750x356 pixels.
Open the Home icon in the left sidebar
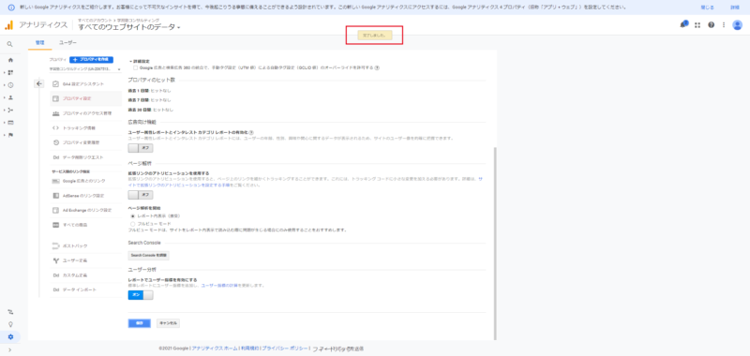(x=10, y=60)
